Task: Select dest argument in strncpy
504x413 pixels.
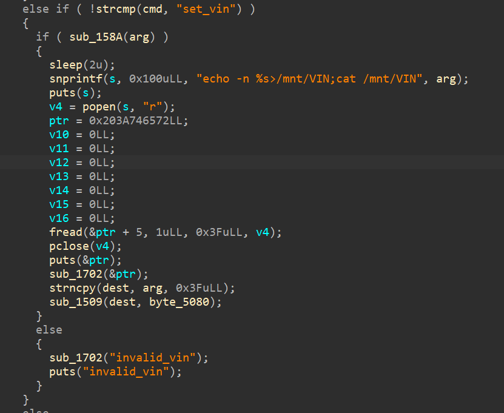Action: tap(115, 288)
